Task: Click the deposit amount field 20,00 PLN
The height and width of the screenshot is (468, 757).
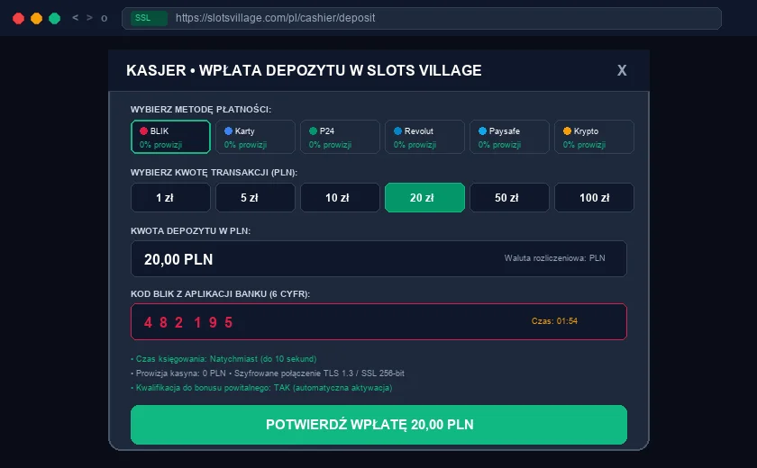Action: [x=379, y=259]
